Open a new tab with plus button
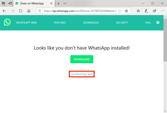The width and height of the screenshot is (167, 113). (x=58, y=4)
